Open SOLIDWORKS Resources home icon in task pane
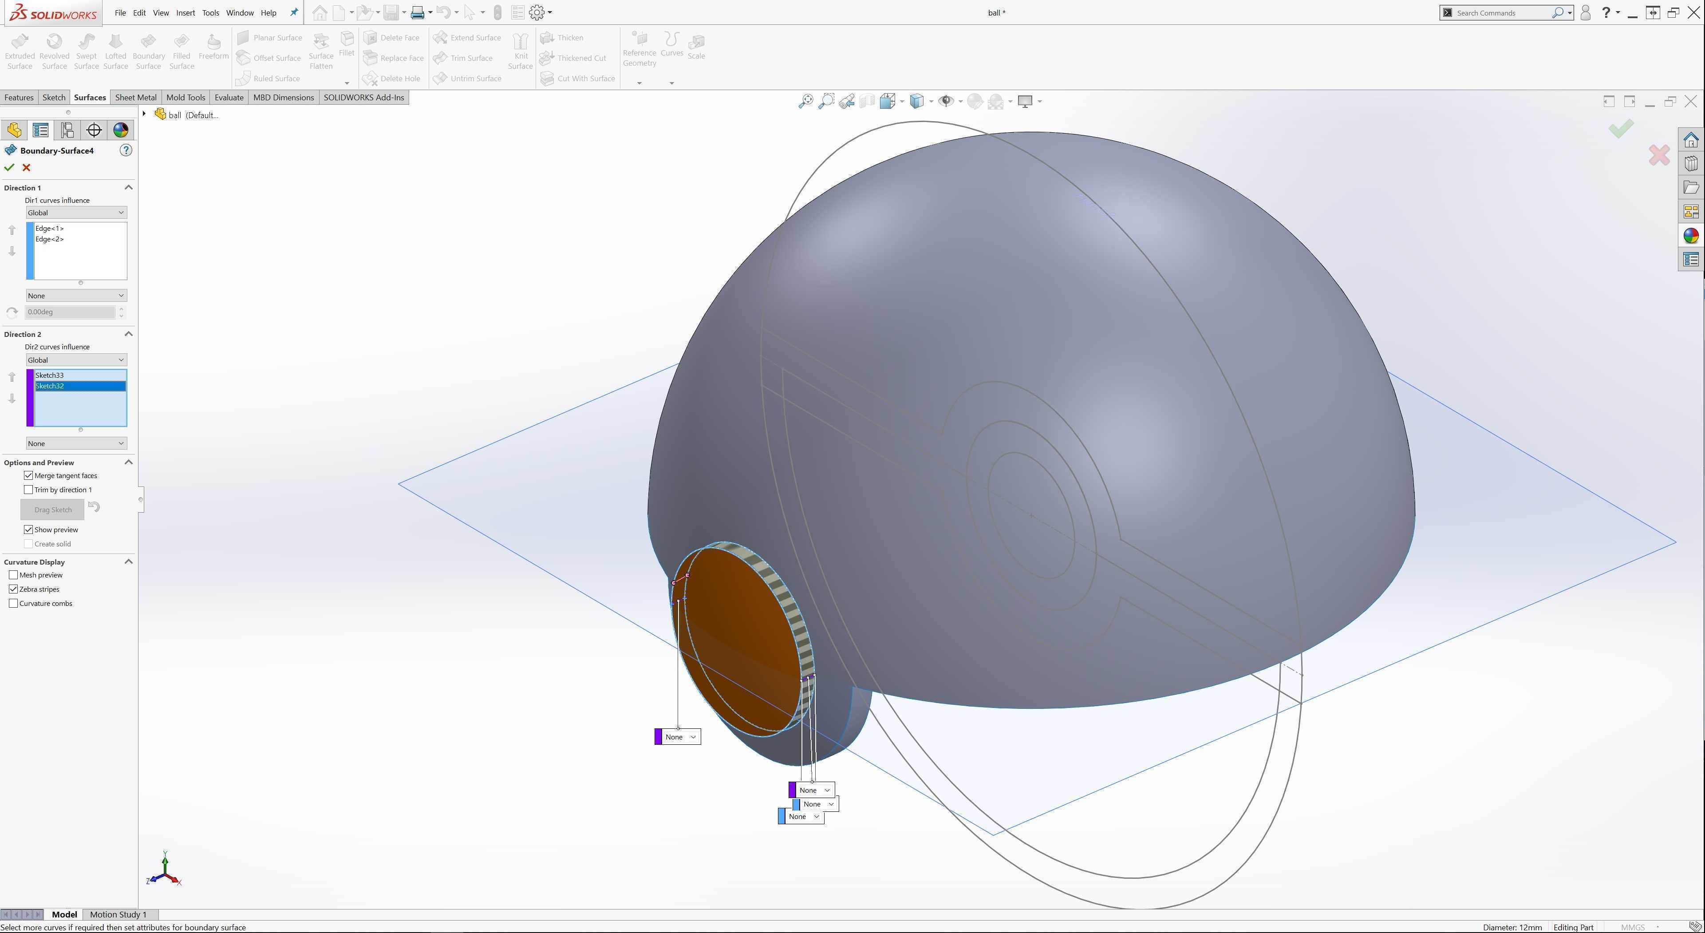1705x933 pixels. [x=1691, y=140]
